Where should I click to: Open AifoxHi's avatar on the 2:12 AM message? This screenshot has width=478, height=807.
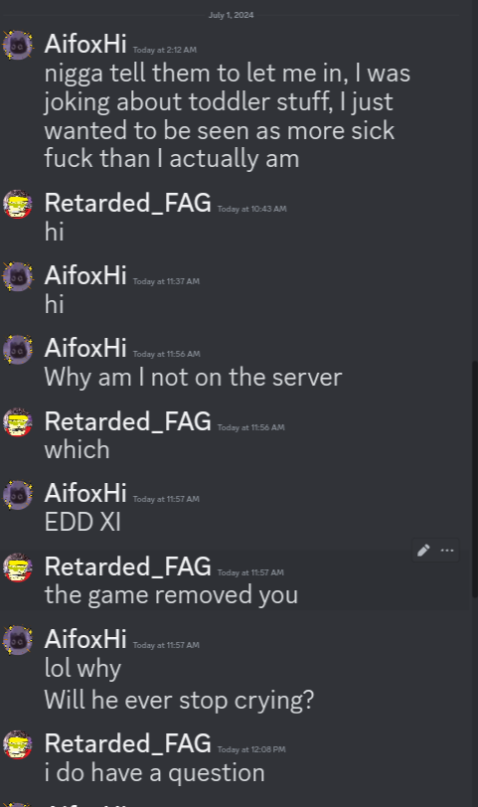pyautogui.click(x=18, y=46)
